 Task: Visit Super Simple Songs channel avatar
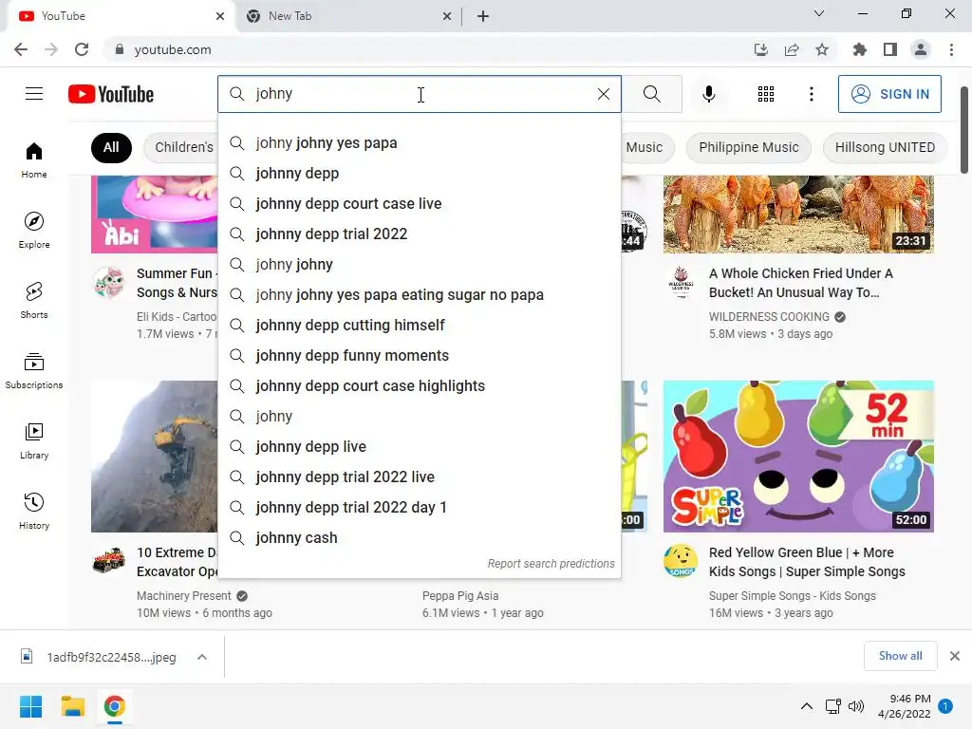pyautogui.click(x=681, y=560)
